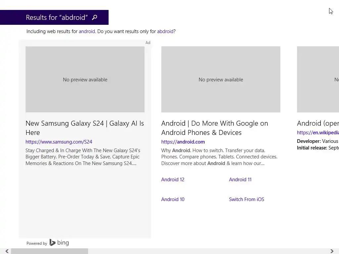Visit https://www.samsung.com/S24 URL link
This screenshot has height=254, width=339.
[x=59, y=142]
